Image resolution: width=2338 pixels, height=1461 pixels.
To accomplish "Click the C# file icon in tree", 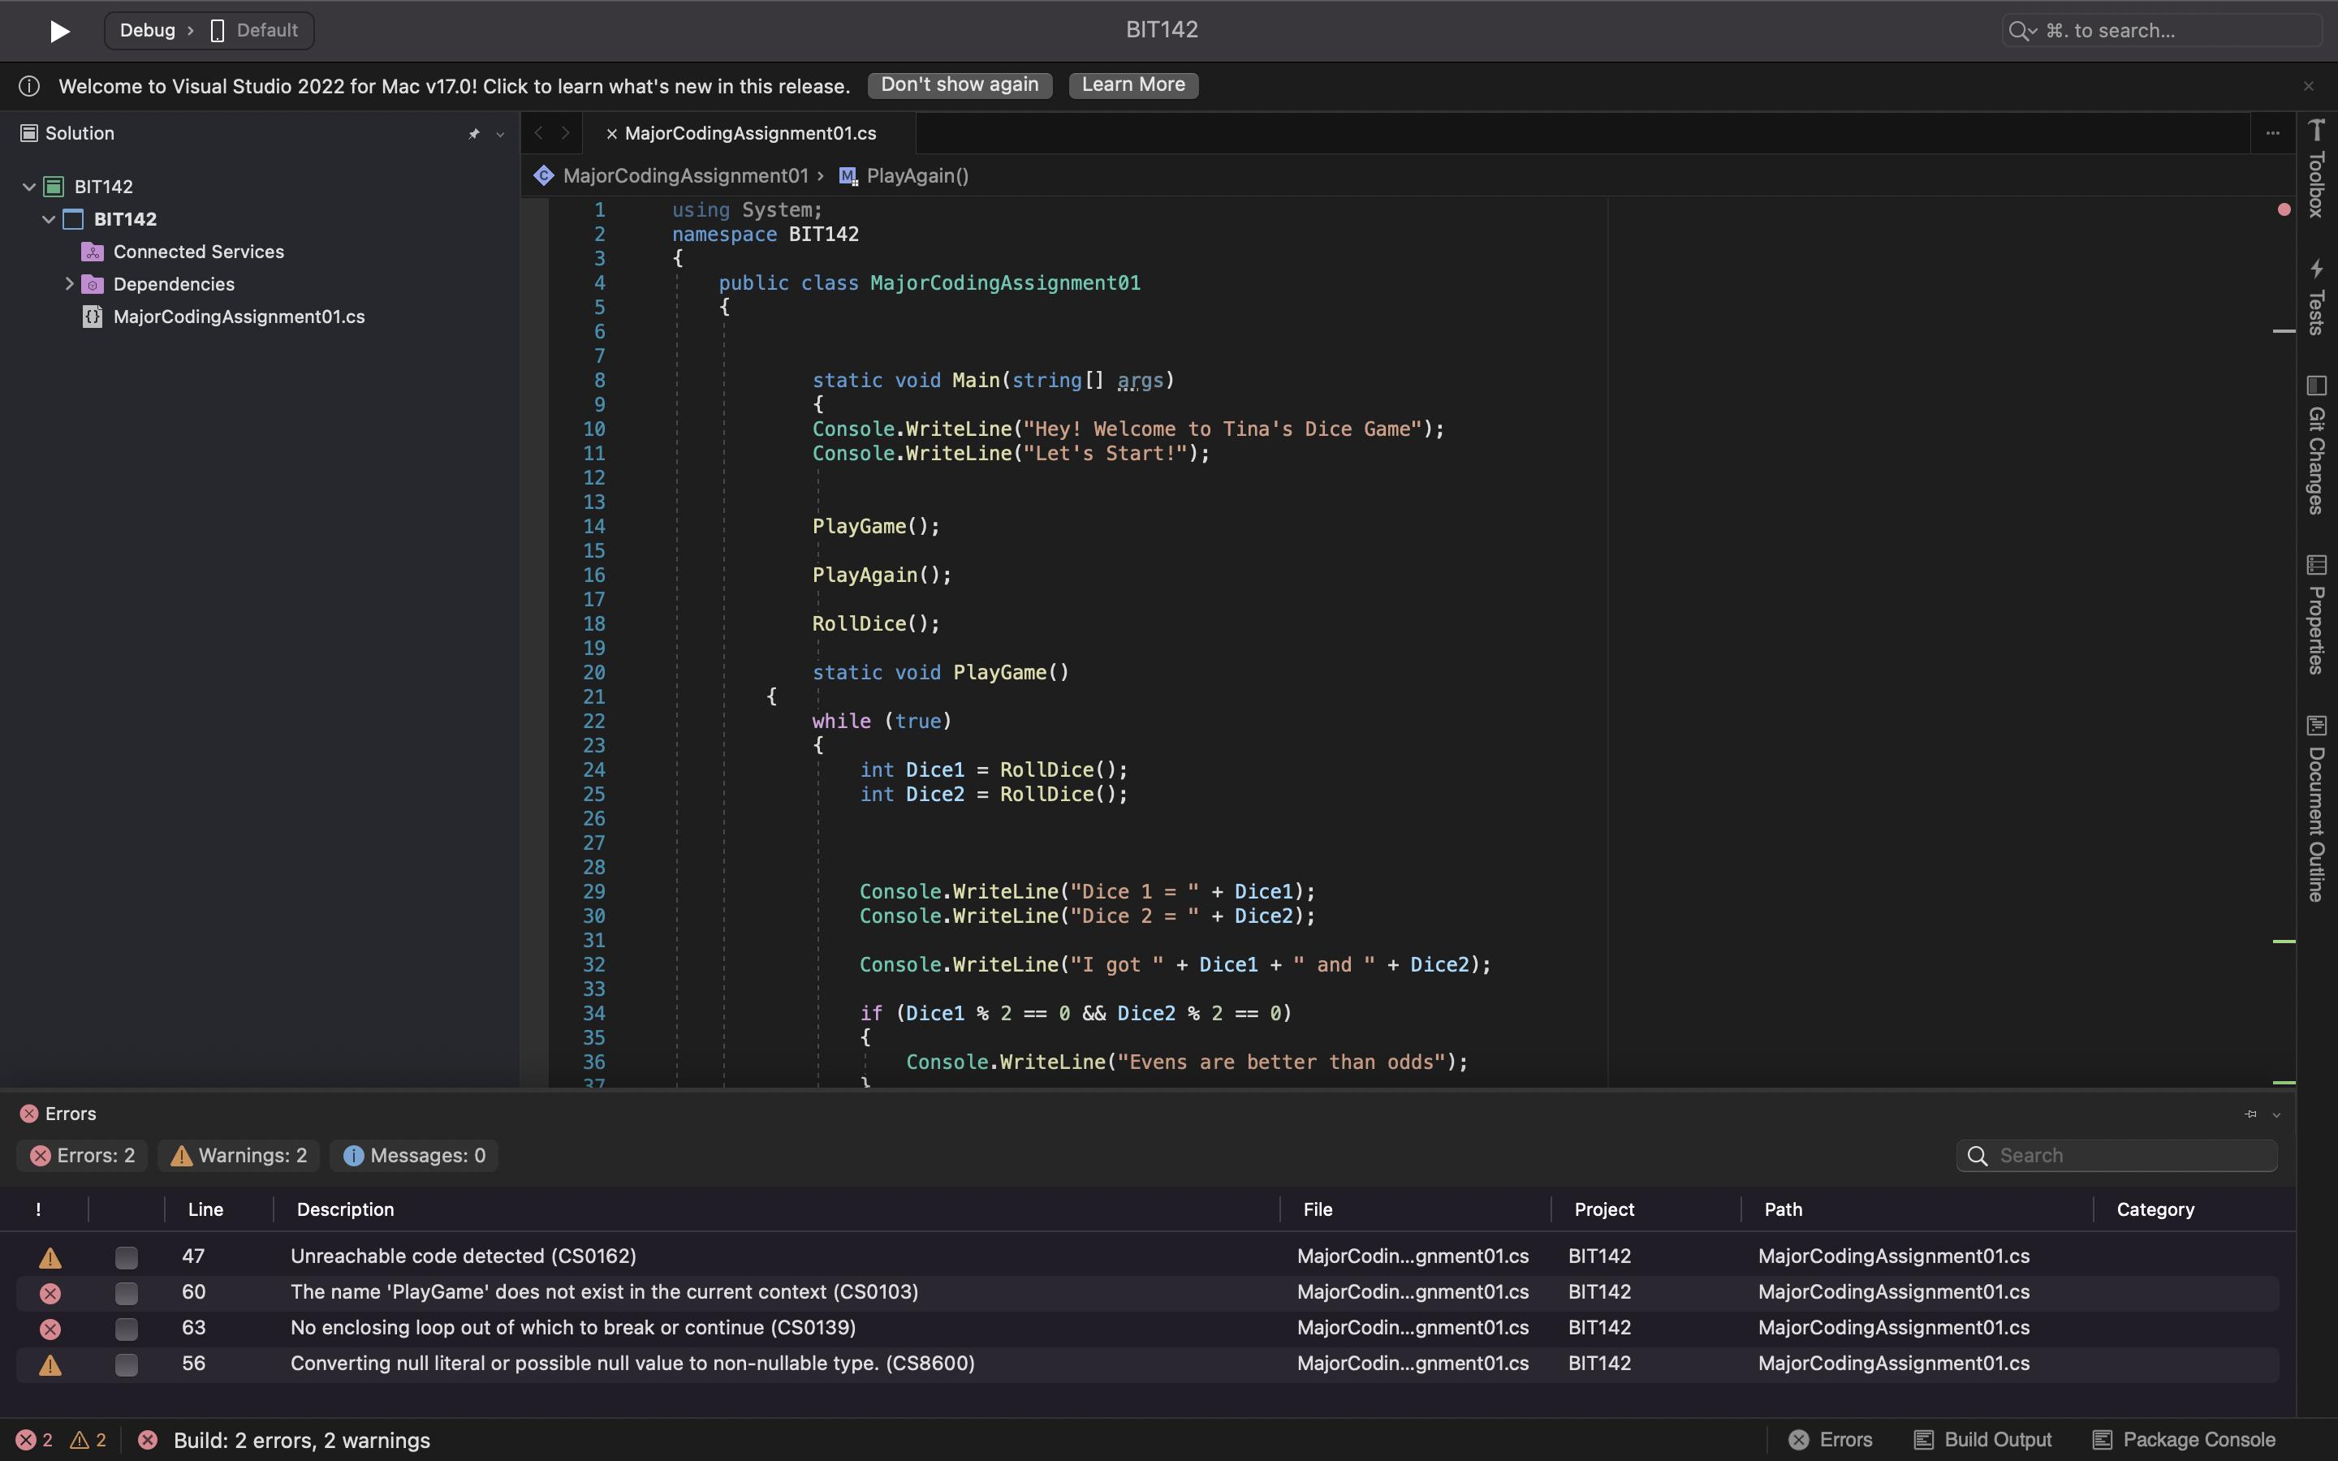I will tap(93, 317).
